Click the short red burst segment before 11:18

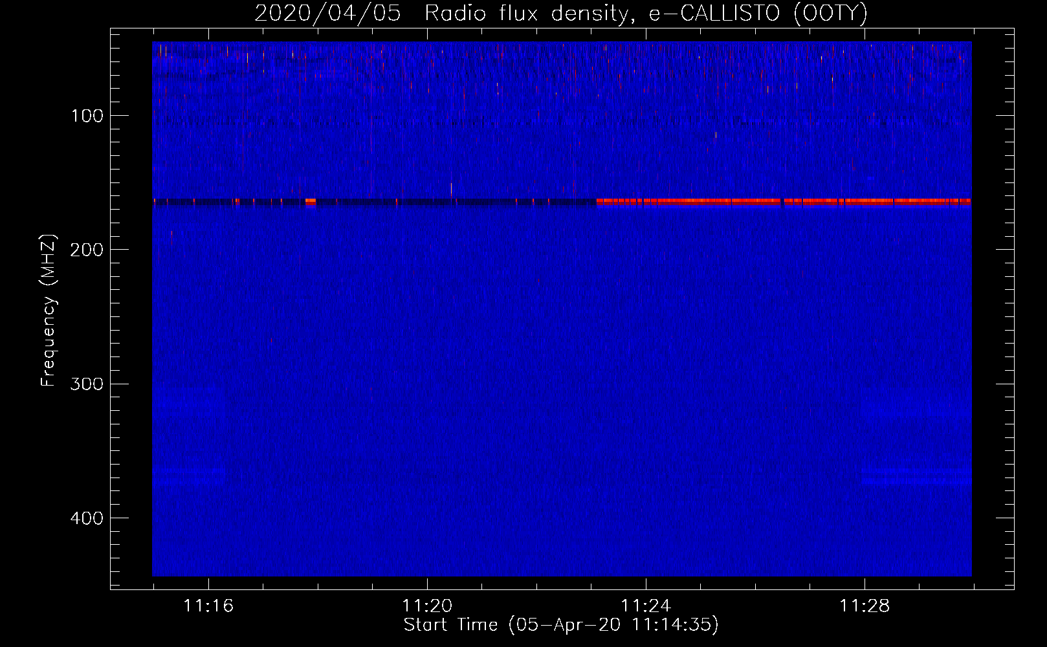click(311, 202)
